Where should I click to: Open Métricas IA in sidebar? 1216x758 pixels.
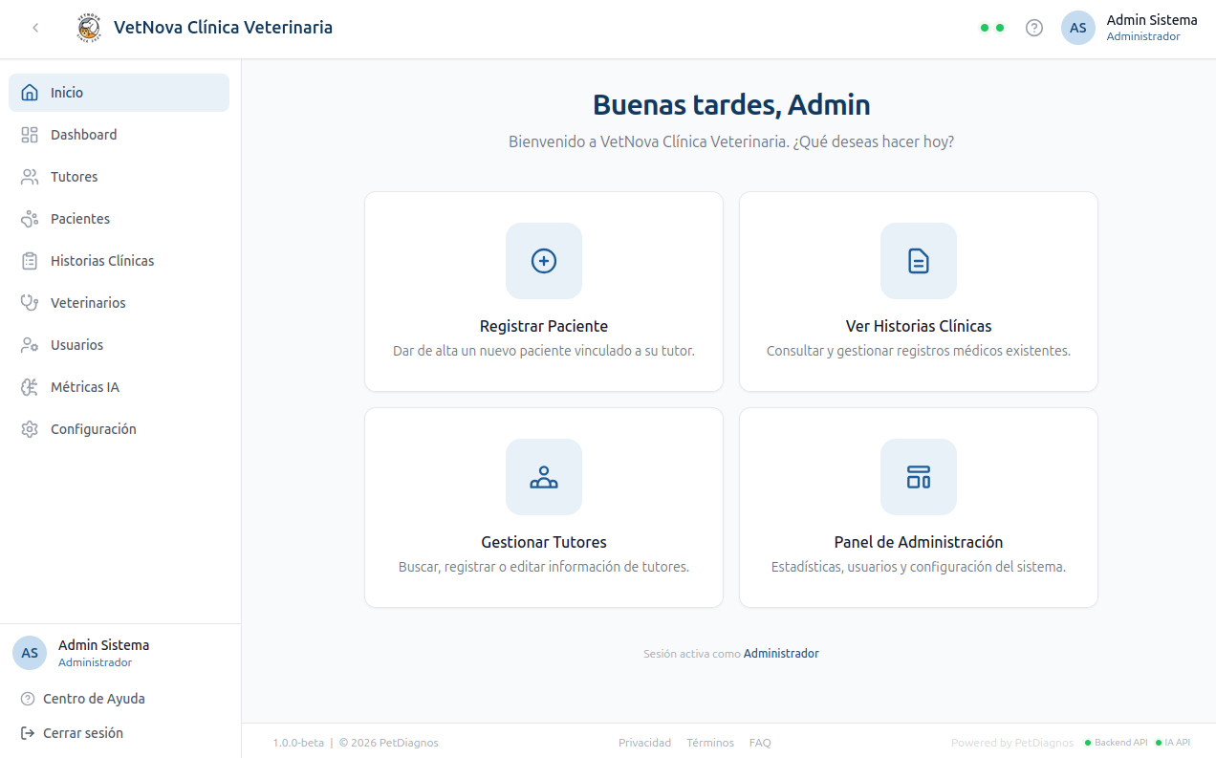coord(119,387)
